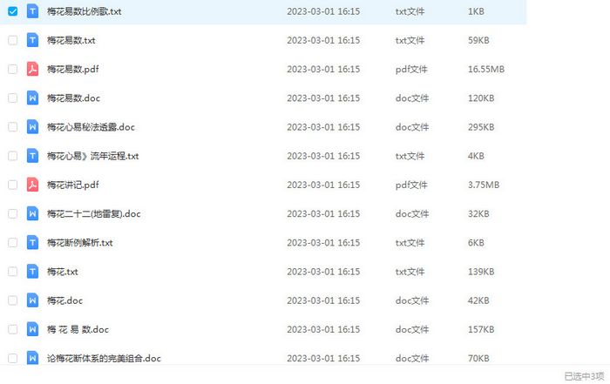Check the box next to 梅花.txt
Image resolution: width=610 pixels, height=384 pixels.
pos(13,272)
